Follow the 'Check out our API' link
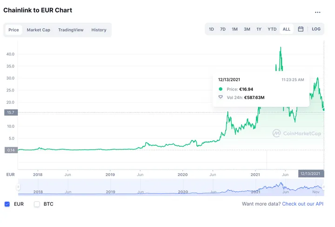The image size is (335, 227). pos(302,204)
